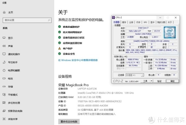This screenshot has height=125, width=186.
Task: Click the green check icon beside 设备性能和运行状况
Action: tap(60, 37)
